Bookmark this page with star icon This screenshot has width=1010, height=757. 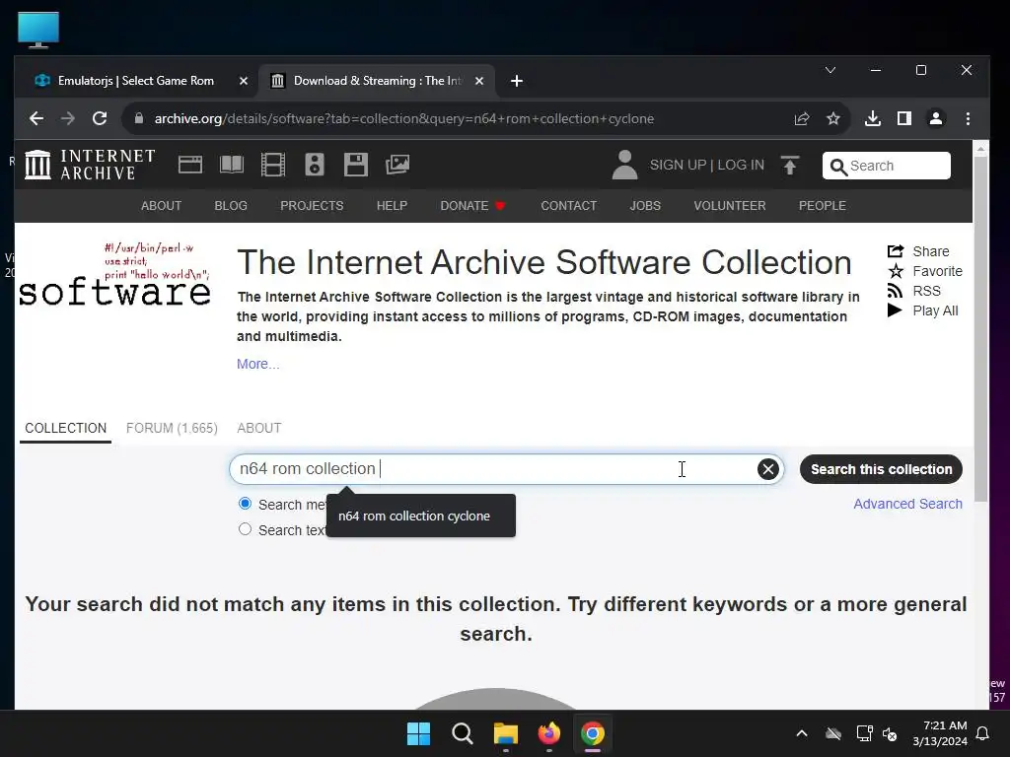point(832,118)
